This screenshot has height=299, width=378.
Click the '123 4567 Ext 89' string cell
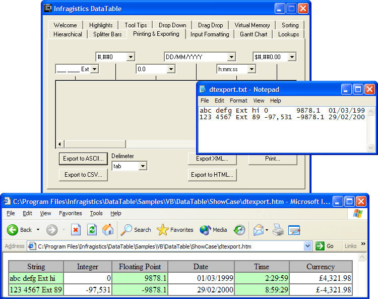tap(36, 290)
